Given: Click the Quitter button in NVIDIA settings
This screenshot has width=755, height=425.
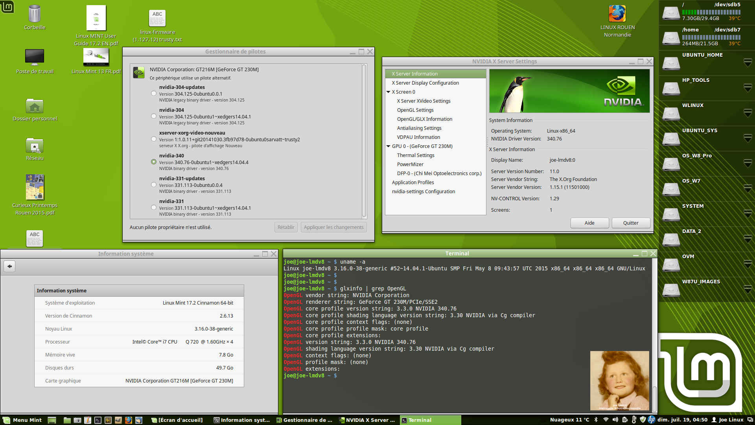Looking at the screenshot, I should (631, 223).
